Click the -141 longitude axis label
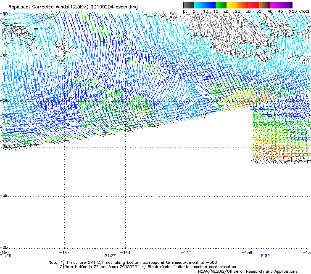 point(186,253)
